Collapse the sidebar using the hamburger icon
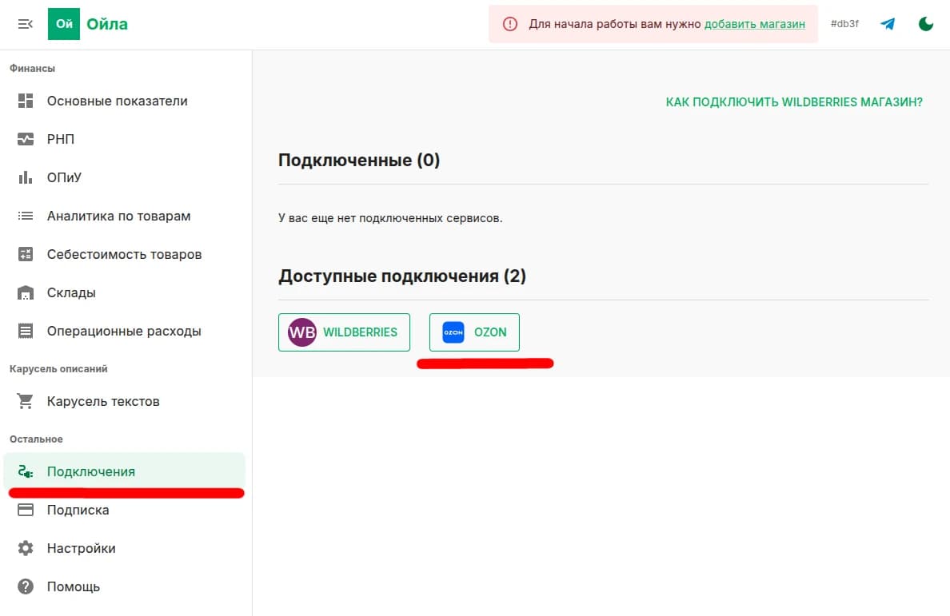The image size is (950, 616). click(x=25, y=23)
